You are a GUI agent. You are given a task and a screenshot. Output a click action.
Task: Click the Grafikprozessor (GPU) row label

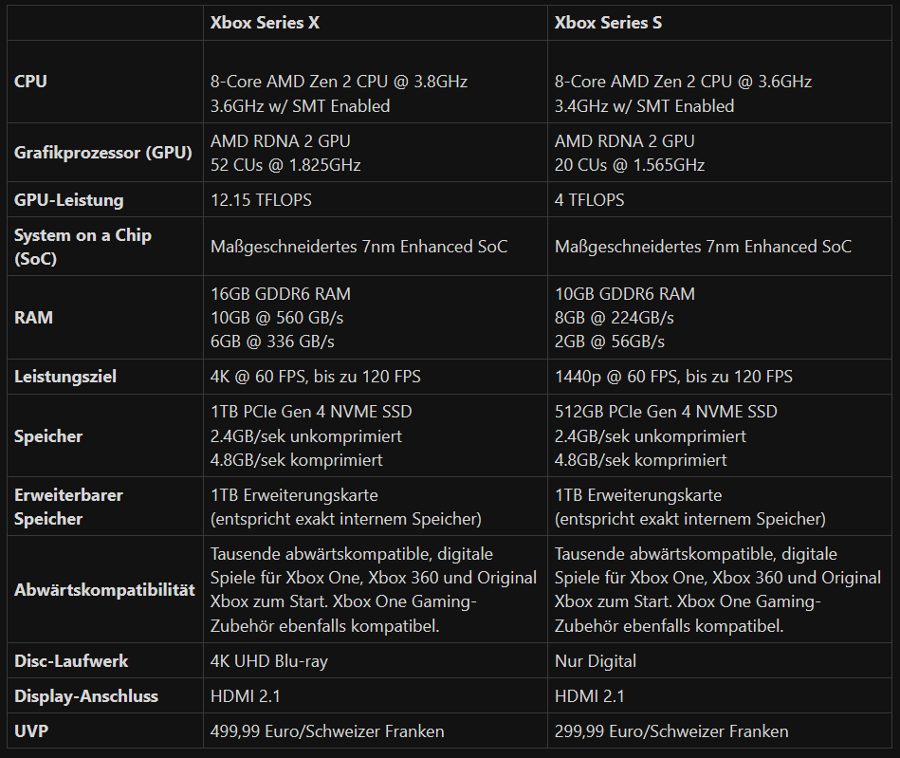pos(103,153)
